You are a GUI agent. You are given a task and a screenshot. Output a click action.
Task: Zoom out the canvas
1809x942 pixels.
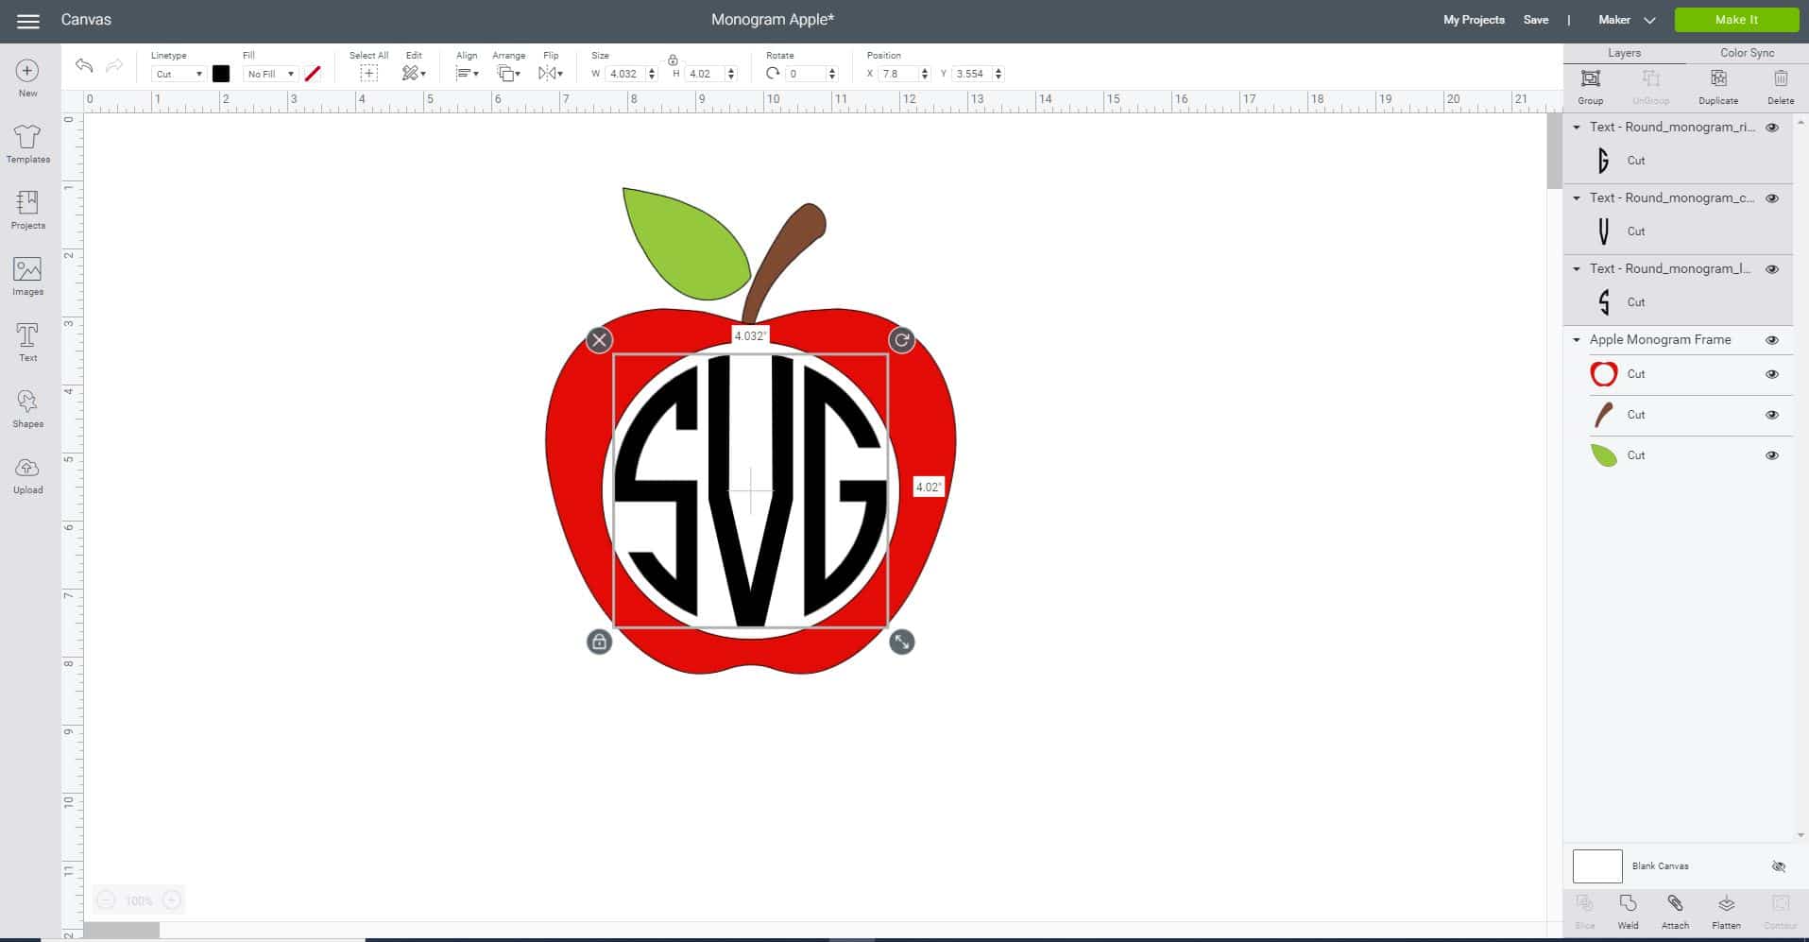(107, 900)
